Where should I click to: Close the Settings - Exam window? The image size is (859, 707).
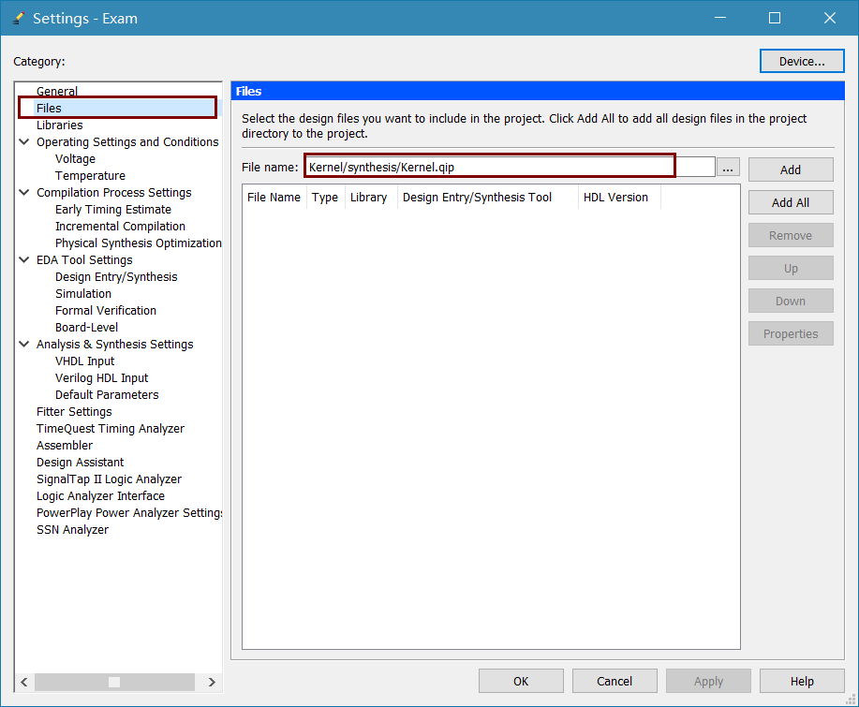click(829, 18)
